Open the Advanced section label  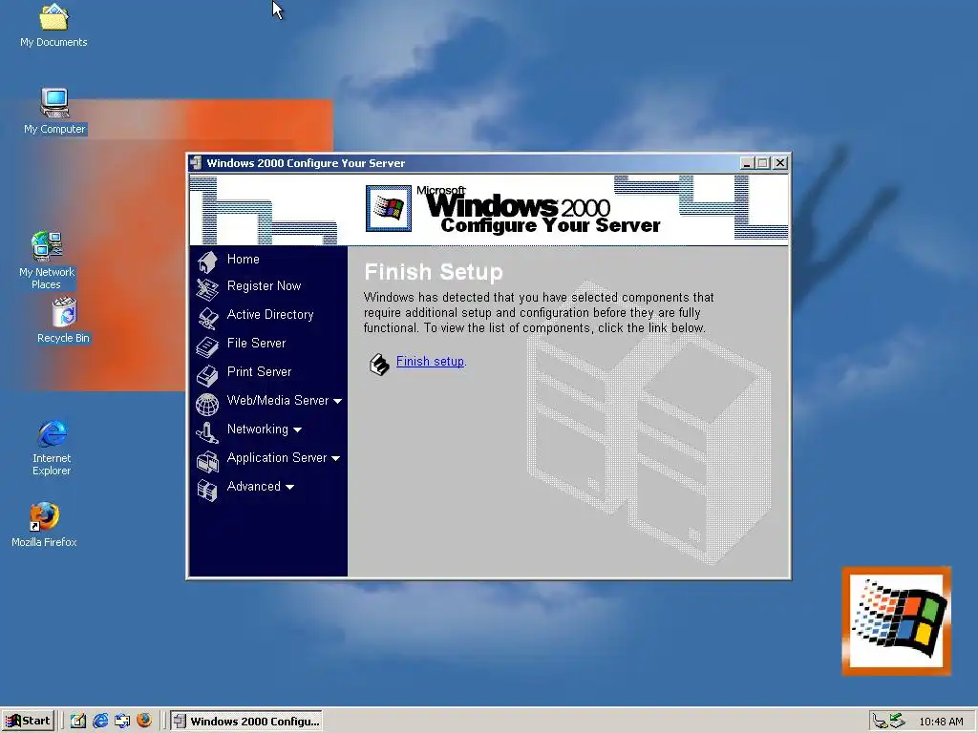tap(254, 486)
